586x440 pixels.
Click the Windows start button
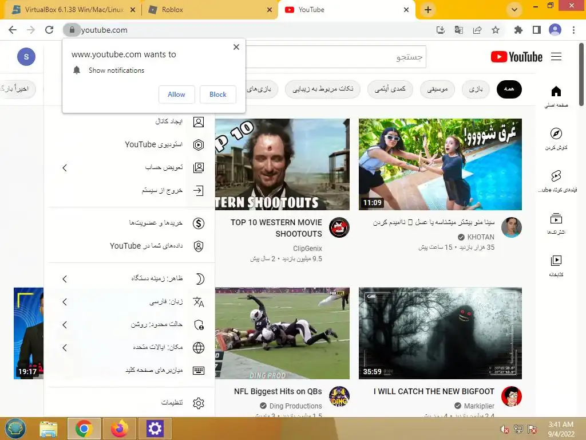click(x=15, y=429)
